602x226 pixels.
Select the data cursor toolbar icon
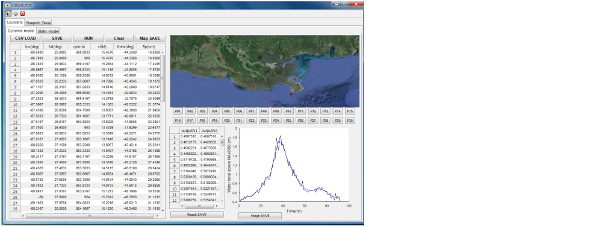click(x=8, y=13)
